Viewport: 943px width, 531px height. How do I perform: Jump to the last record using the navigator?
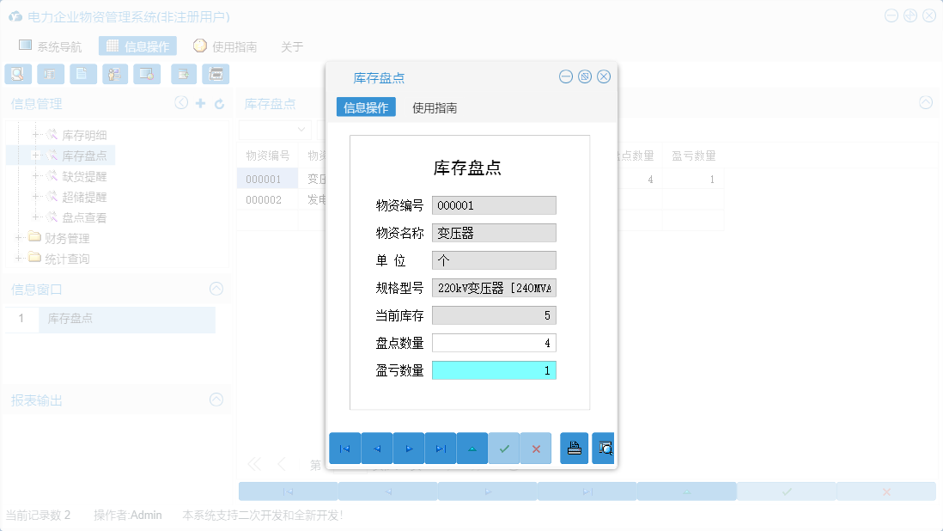point(441,448)
